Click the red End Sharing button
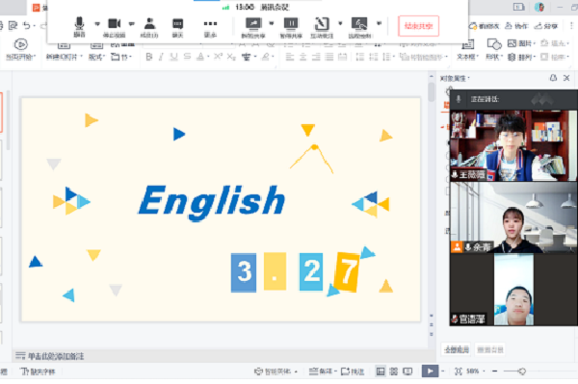 [x=418, y=26]
